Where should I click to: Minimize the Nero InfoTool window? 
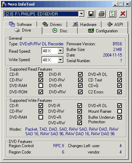(115, 4)
